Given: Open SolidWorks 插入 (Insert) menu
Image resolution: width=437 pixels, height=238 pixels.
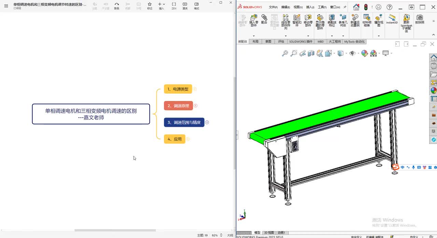Looking at the screenshot, I should click(310, 7).
